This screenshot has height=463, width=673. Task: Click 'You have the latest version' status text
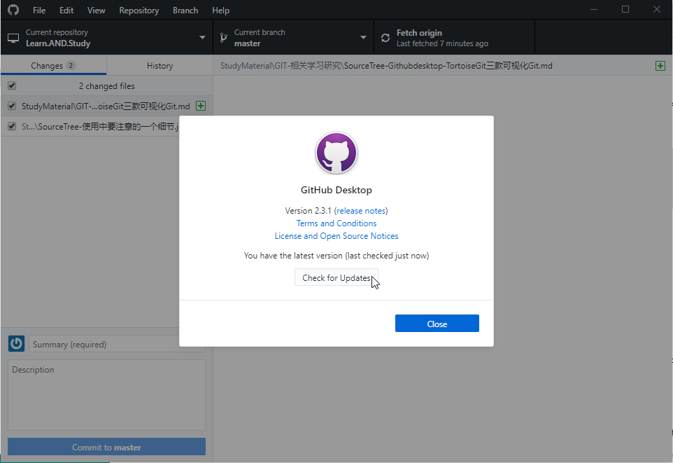point(336,256)
